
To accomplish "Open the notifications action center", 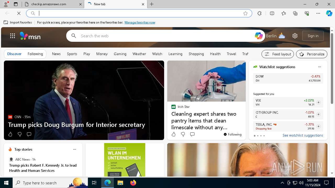I will tap(326, 183).
